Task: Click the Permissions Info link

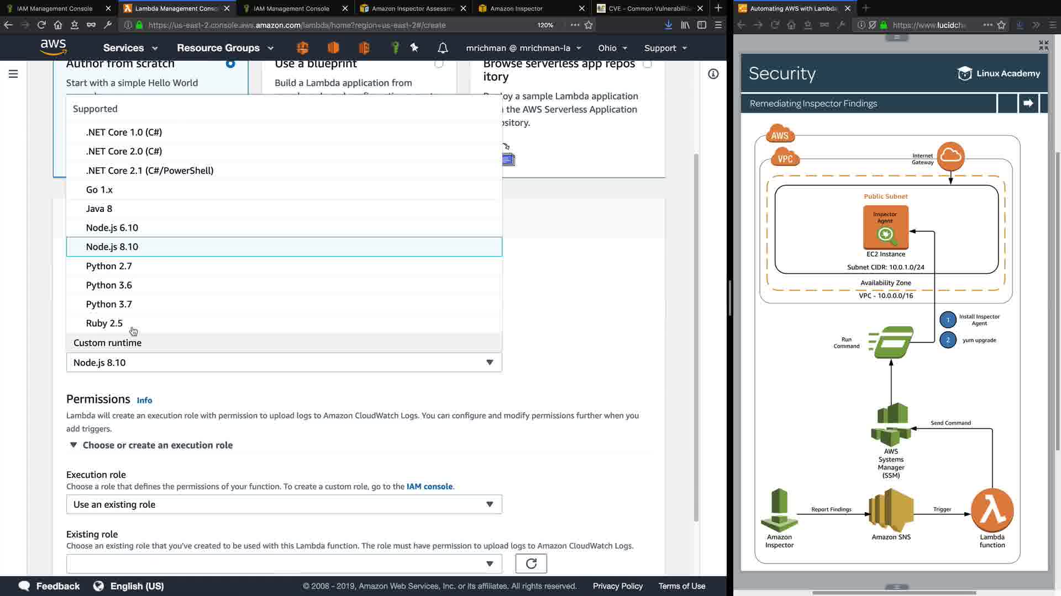Action: click(144, 400)
